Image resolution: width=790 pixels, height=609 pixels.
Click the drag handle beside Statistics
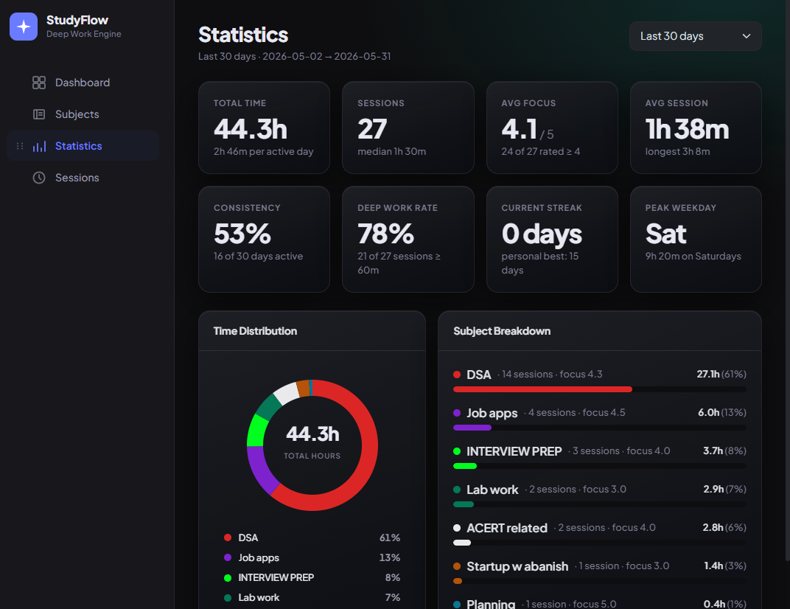20,146
